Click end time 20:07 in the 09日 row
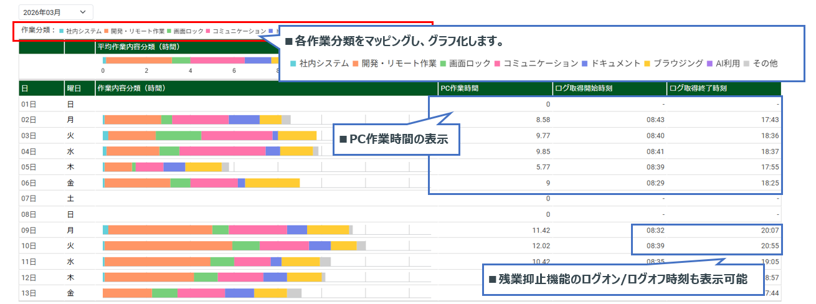The height and width of the screenshot is (304, 816). click(x=769, y=230)
